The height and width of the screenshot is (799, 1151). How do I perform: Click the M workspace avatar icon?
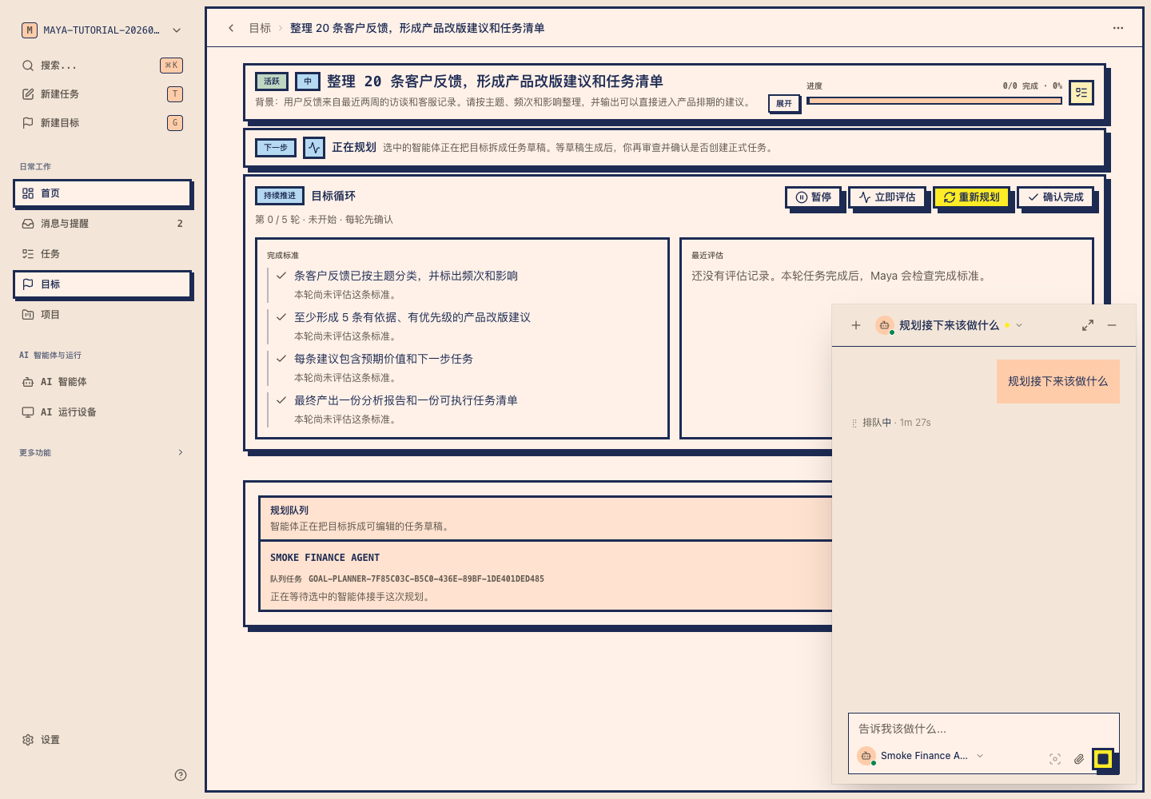tap(30, 30)
